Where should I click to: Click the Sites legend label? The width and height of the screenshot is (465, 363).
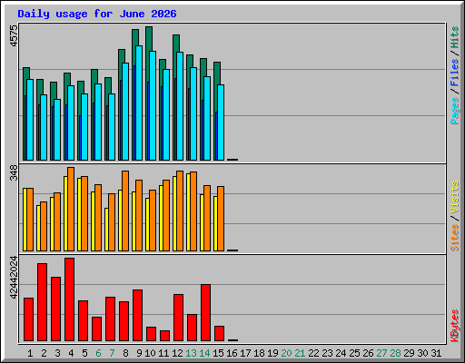(454, 238)
